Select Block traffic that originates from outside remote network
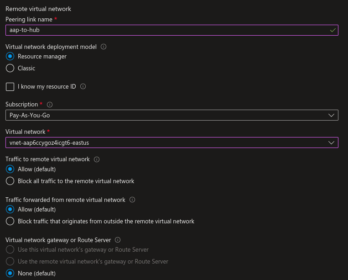This screenshot has width=348, height=280. point(10,222)
